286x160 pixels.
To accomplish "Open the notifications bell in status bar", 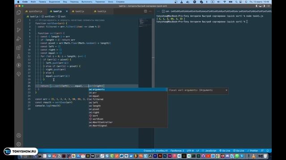I will tap(268, 151).
